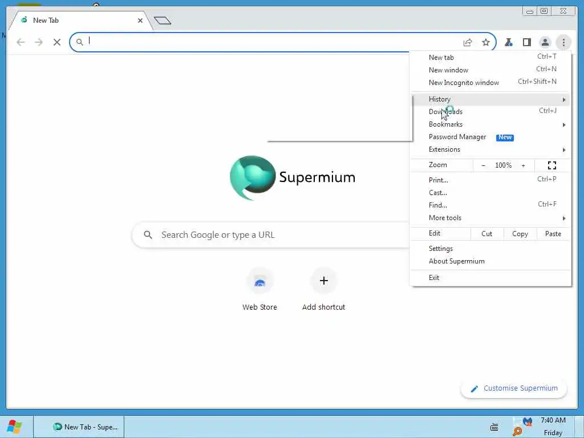Select Cast... from the menu
Screen dimensions: 584x438
point(490,193)
